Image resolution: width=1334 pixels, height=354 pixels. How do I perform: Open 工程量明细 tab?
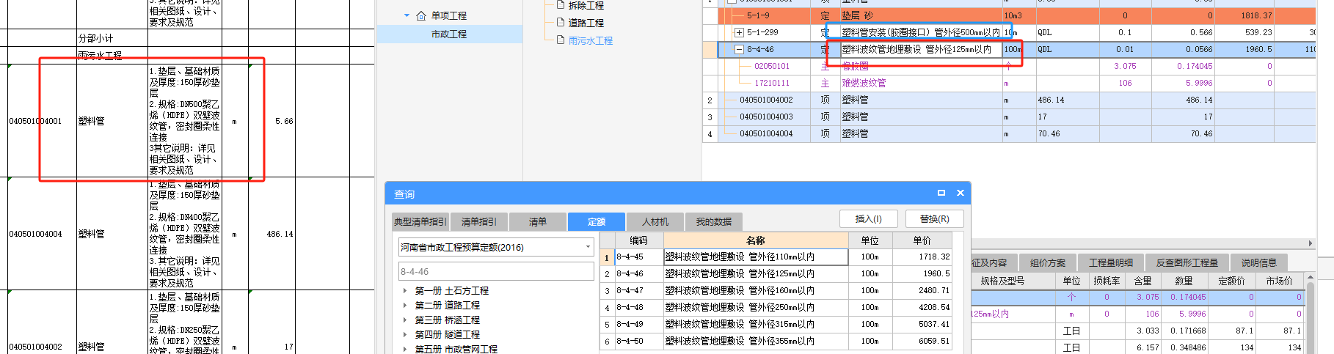(1110, 262)
